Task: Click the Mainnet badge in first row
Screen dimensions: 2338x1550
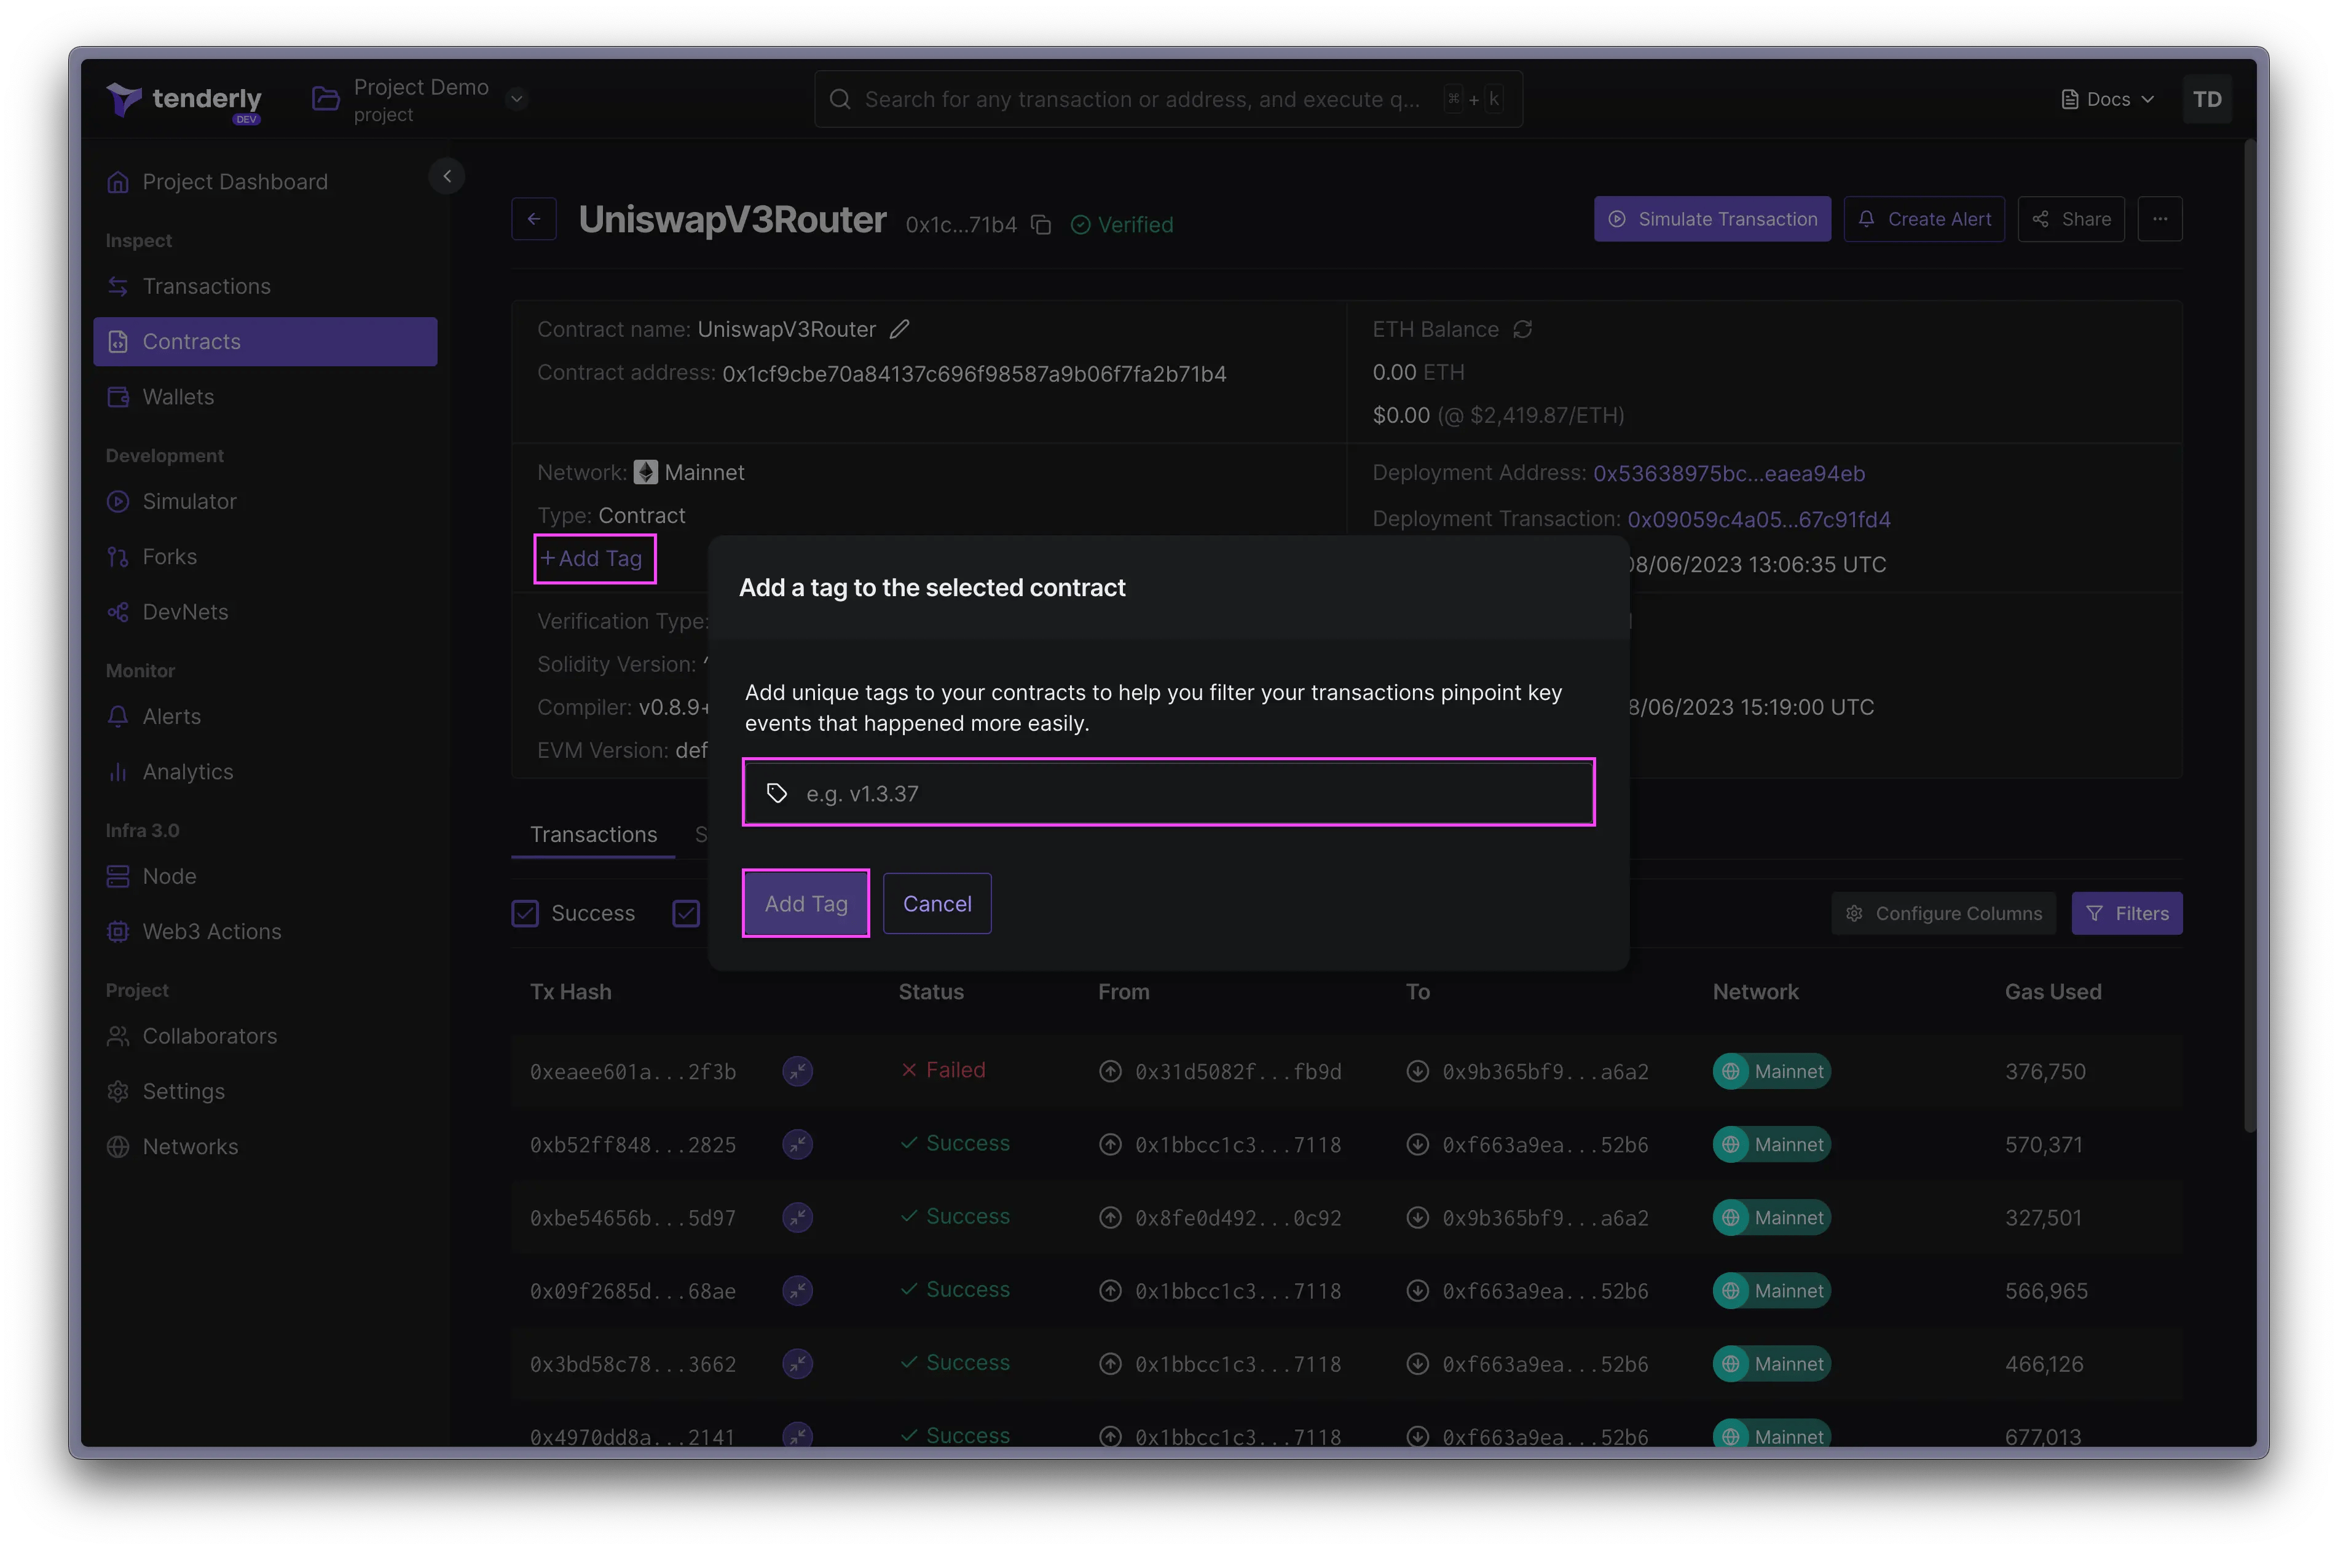Action: 1771,1072
